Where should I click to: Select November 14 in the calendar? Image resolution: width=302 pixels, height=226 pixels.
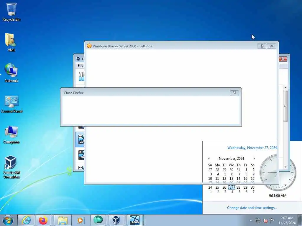click(x=238, y=179)
